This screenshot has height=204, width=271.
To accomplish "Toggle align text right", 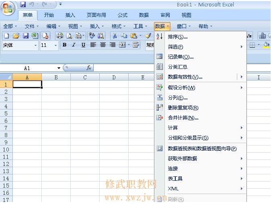I will click(113, 45).
